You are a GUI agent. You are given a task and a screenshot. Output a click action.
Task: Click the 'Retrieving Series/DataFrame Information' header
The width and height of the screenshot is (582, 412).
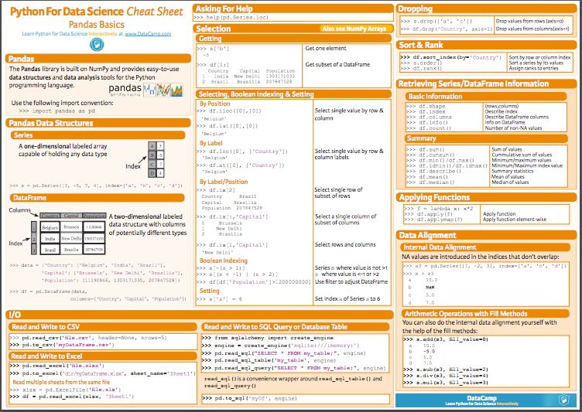coord(487,83)
